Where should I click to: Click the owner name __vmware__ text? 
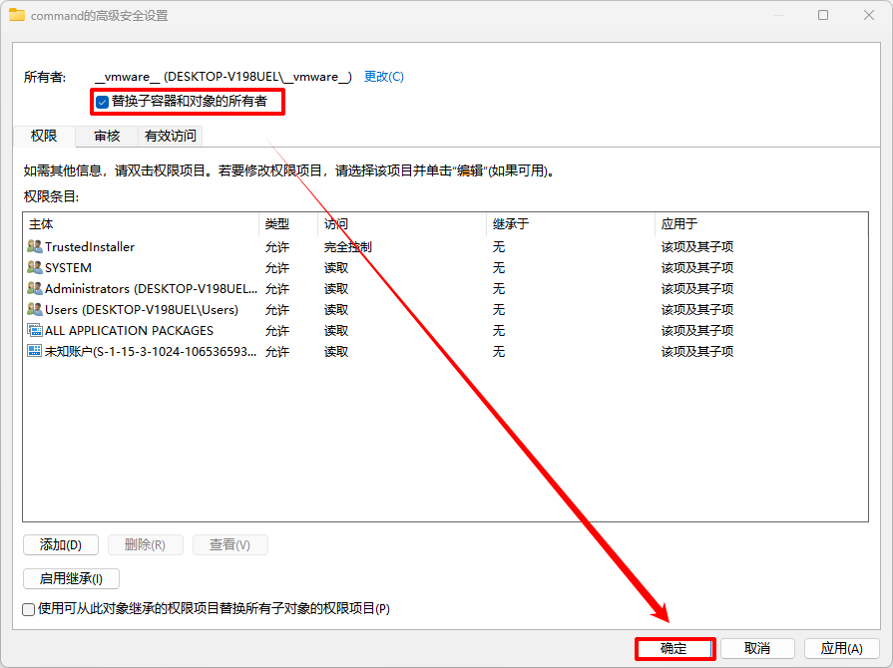pyautogui.click(x=223, y=76)
